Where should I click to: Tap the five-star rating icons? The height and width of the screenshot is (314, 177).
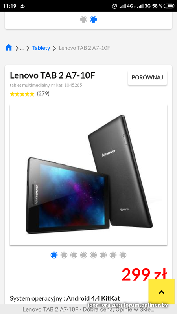click(x=22, y=94)
